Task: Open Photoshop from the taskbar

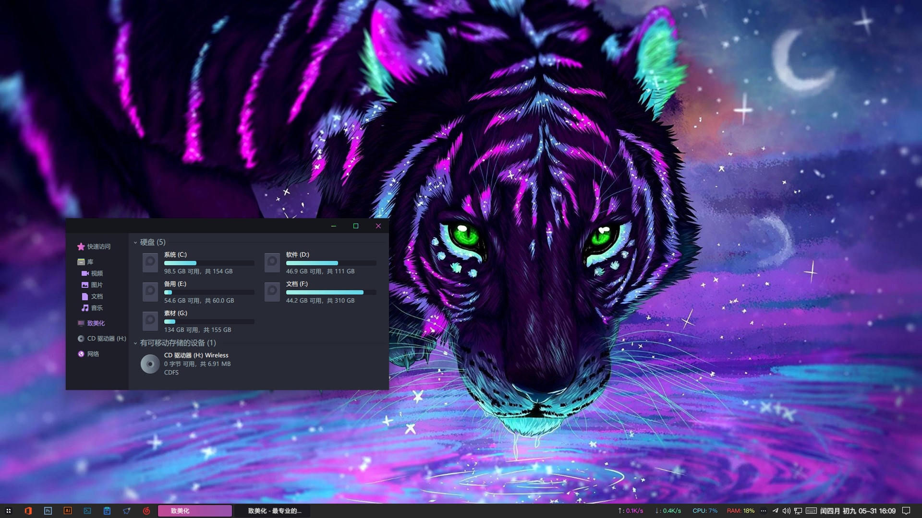Action: pyautogui.click(x=48, y=511)
